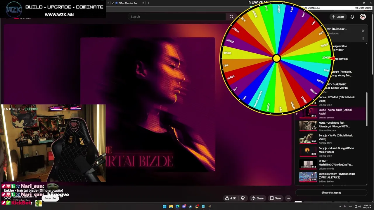The height and width of the screenshot is (210, 374).
Task: Play OPOZIT - NeehTiimGOY video
Action: pos(336,163)
